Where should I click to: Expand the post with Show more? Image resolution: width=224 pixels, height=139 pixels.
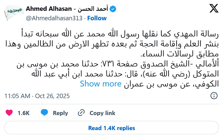coord(101,84)
